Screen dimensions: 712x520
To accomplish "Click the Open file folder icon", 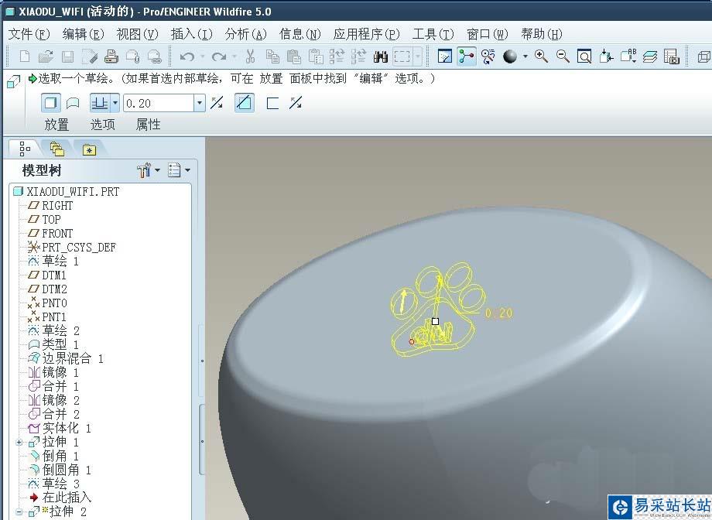I will point(46,56).
